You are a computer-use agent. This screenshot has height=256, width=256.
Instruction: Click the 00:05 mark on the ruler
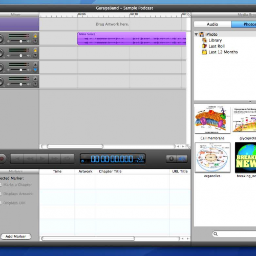82,14
